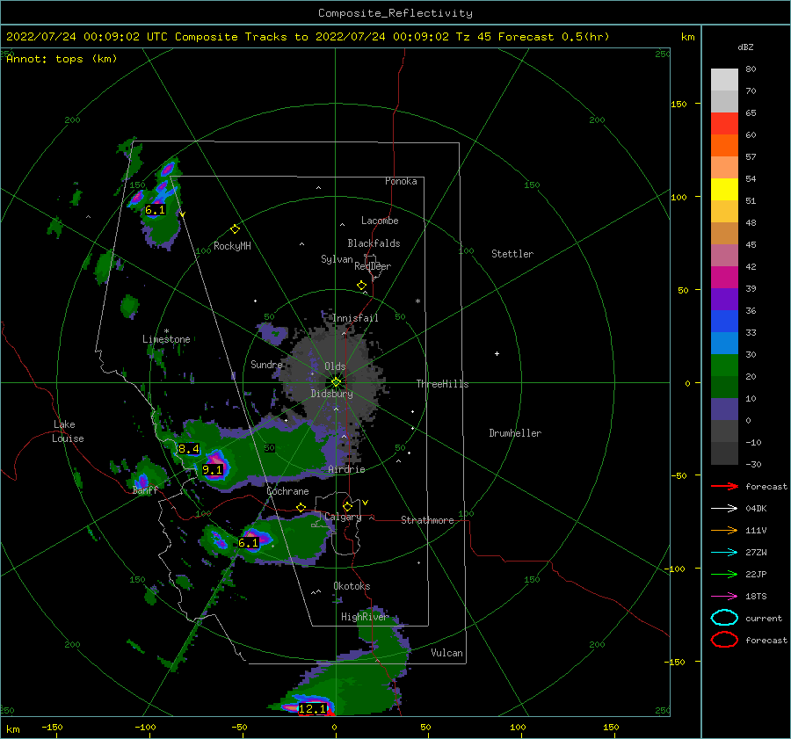Click the Sylvan label

click(x=337, y=258)
